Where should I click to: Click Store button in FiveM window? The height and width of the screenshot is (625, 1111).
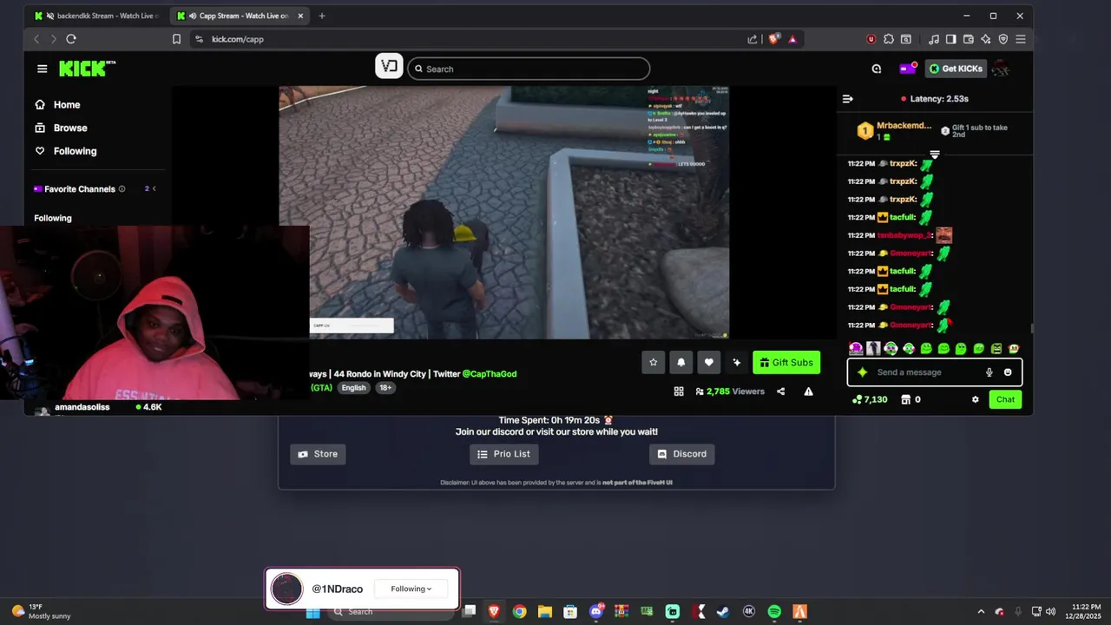tap(318, 454)
